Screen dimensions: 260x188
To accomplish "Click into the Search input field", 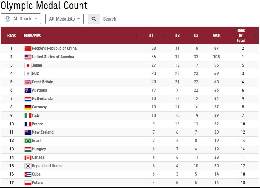I will tap(125, 19).
